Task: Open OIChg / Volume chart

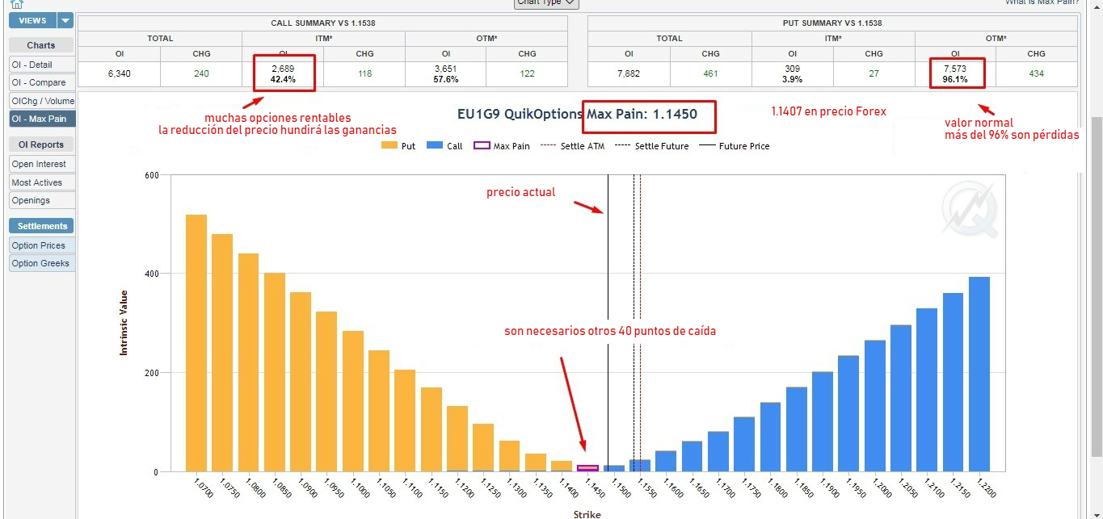Action: (42, 101)
